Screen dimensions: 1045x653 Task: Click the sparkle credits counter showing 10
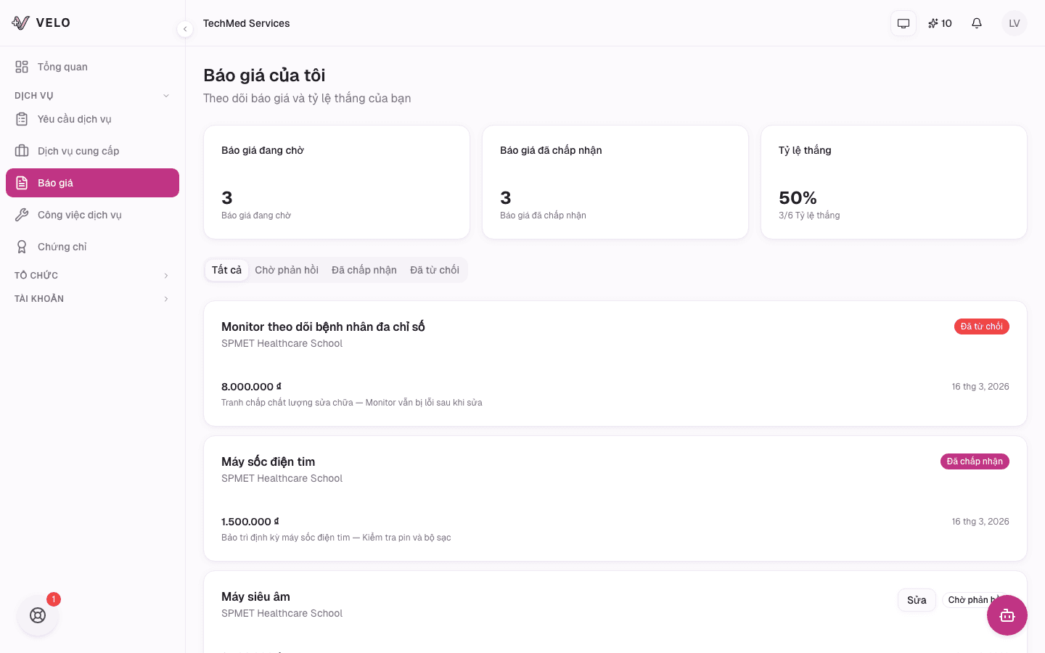click(940, 23)
